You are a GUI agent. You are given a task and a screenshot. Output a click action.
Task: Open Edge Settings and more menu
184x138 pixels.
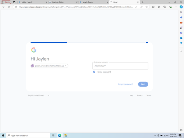(x=176, y=7)
